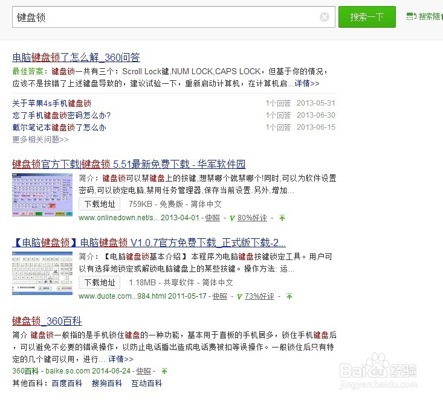Open 互动百科 link
443x400 pixels.
[147, 383]
